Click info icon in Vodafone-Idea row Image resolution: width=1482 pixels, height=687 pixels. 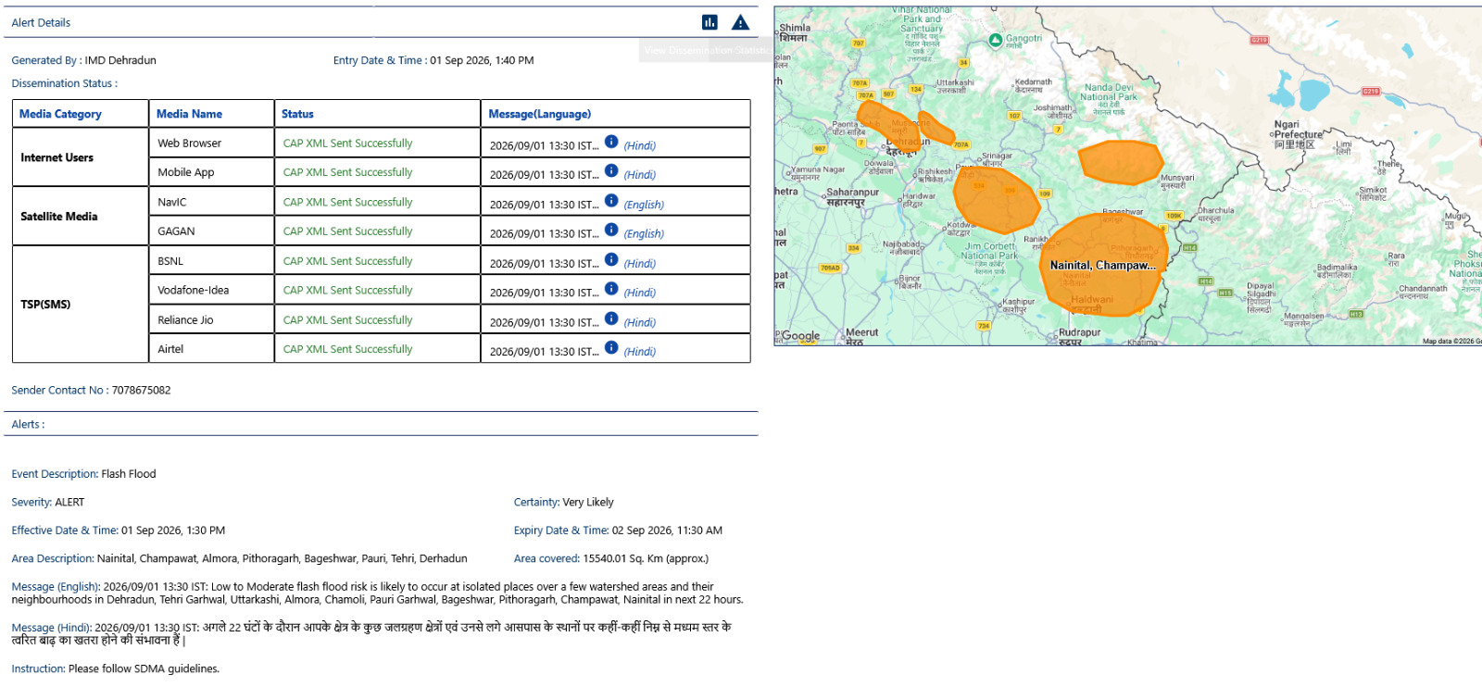pos(611,288)
